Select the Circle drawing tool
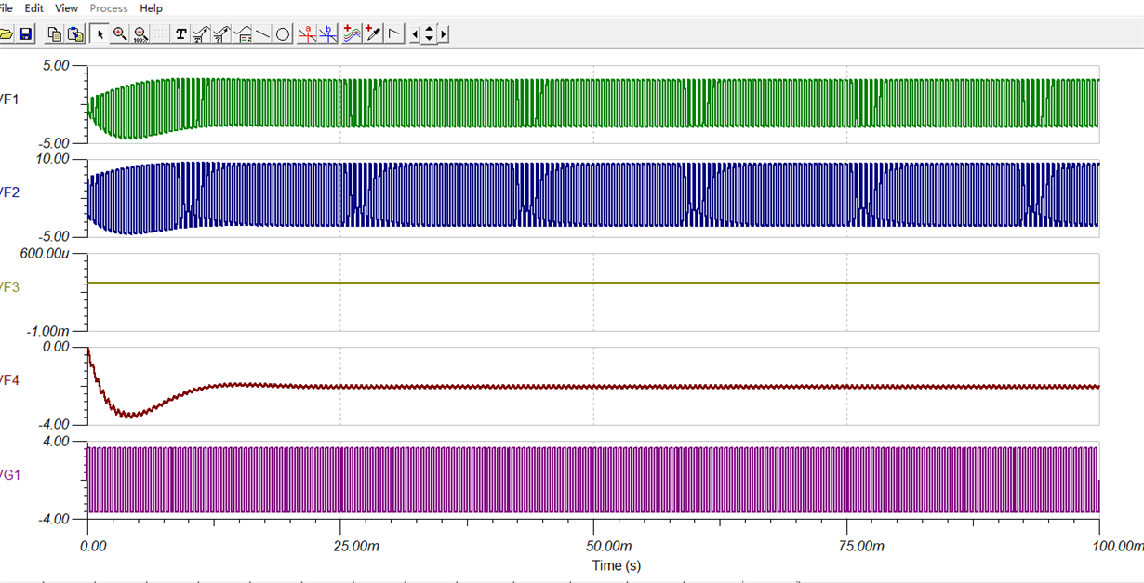Image resolution: width=1144 pixels, height=583 pixels. pyautogui.click(x=284, y=34)
